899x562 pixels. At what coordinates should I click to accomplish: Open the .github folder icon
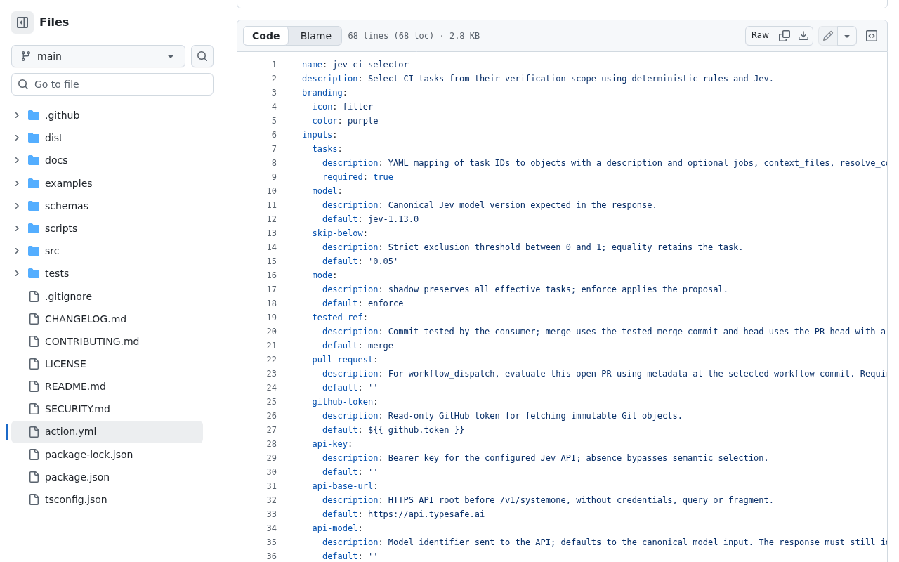(34, 115)
